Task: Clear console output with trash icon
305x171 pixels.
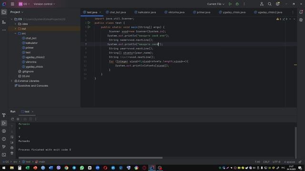Action: [x=12, y=153]
